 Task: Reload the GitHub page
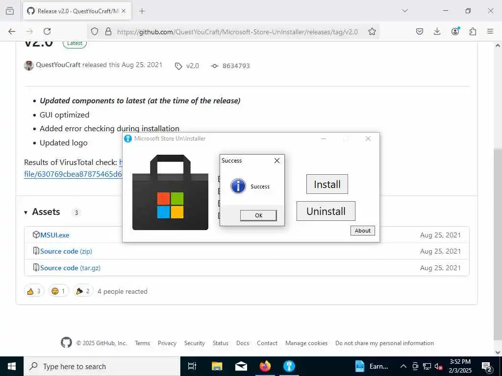[47, 31]
